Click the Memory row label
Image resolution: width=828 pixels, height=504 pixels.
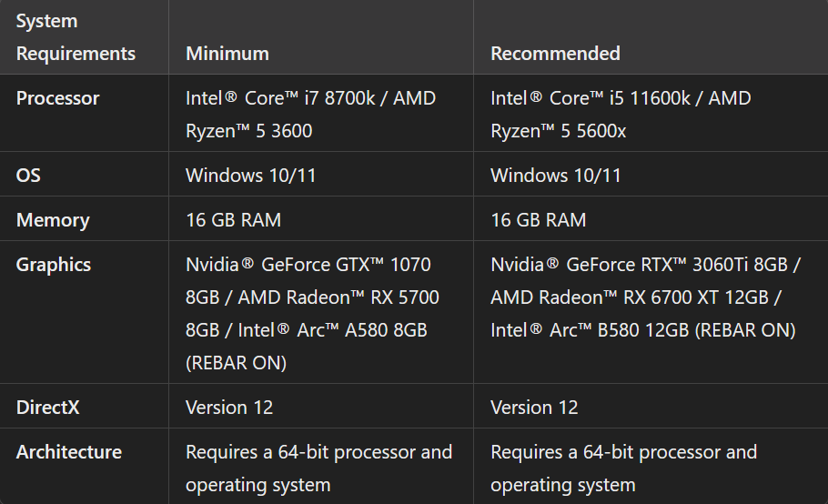click(53, 220)
